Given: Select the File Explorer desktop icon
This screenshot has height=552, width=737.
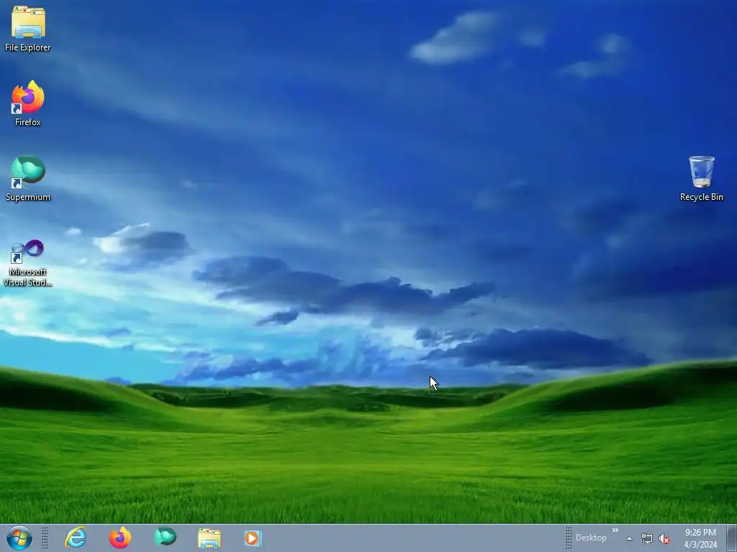Looking at the screenshot, I should [x=28, y=29].
